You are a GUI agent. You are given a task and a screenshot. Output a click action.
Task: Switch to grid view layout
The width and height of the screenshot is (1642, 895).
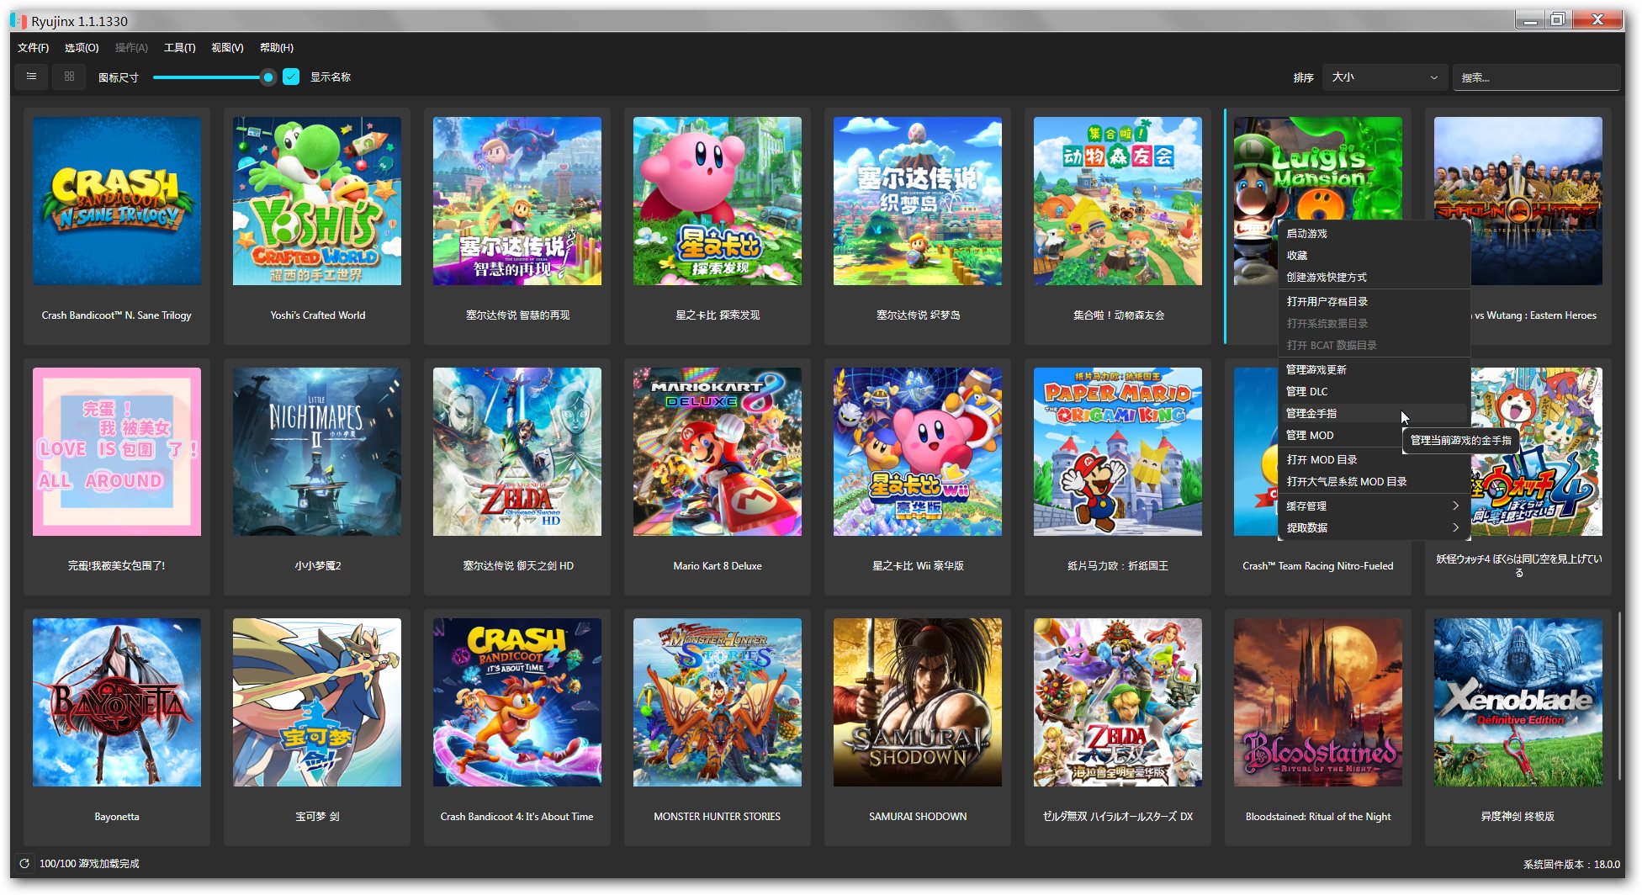[69, 77]
